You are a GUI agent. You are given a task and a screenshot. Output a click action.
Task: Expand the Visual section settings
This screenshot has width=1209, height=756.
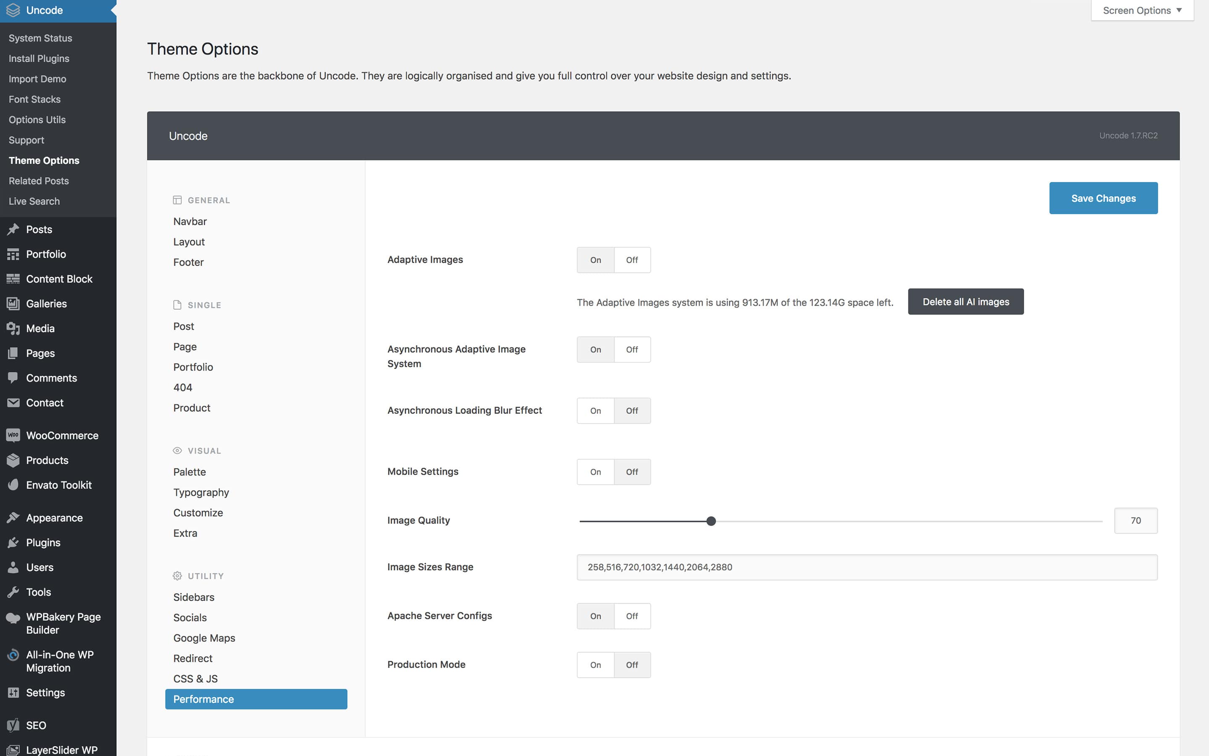(x=204, y=450)
